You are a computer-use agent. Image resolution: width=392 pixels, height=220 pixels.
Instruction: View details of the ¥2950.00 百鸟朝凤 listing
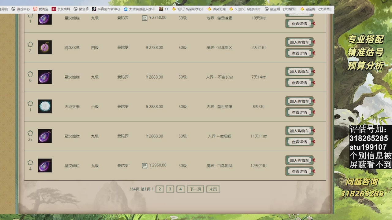click(300, 171)
